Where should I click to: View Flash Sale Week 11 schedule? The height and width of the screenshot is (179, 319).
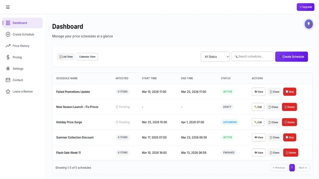click(258, 153)
